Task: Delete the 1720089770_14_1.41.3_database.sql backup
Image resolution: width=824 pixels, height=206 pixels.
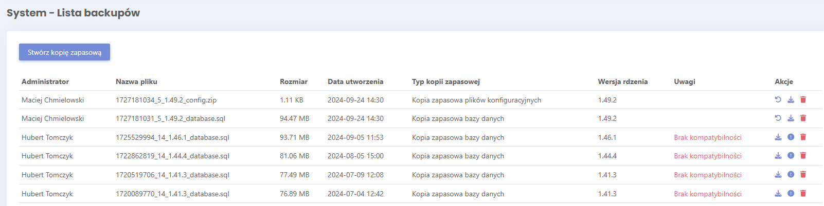Action: [x=803, y=194]
